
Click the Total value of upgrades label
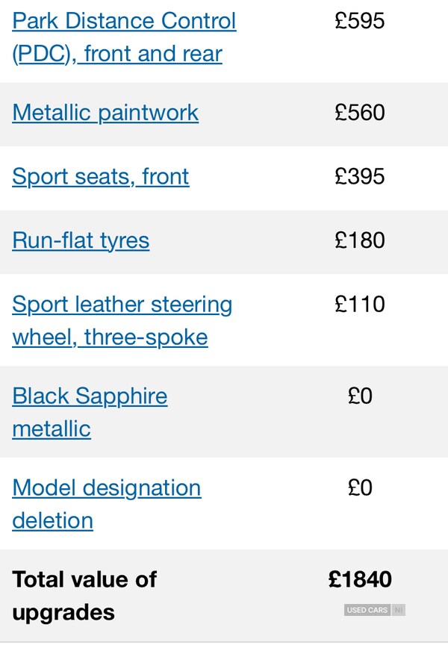tap(84, 595)
